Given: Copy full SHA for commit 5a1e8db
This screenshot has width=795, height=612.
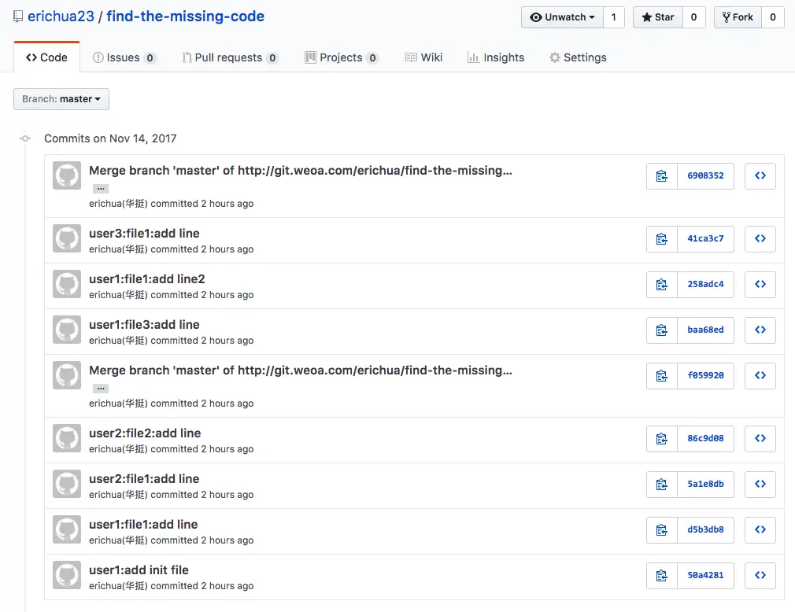Looking at the screenshot, I should coord(662,484).
